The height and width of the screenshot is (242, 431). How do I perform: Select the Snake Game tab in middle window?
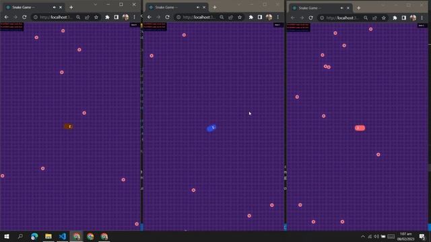point(177,7)
